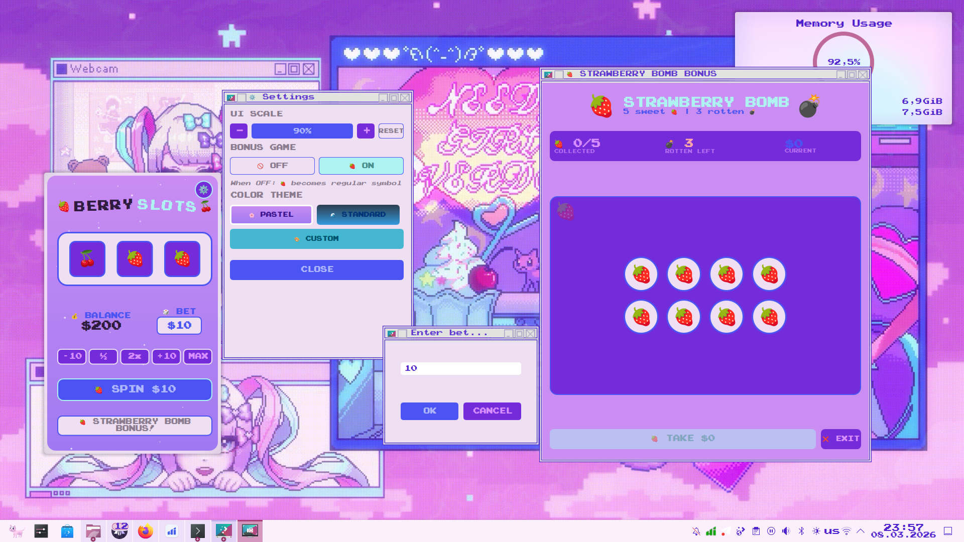Pick the last strawberry in the bottom row

(x=769, y=317)
